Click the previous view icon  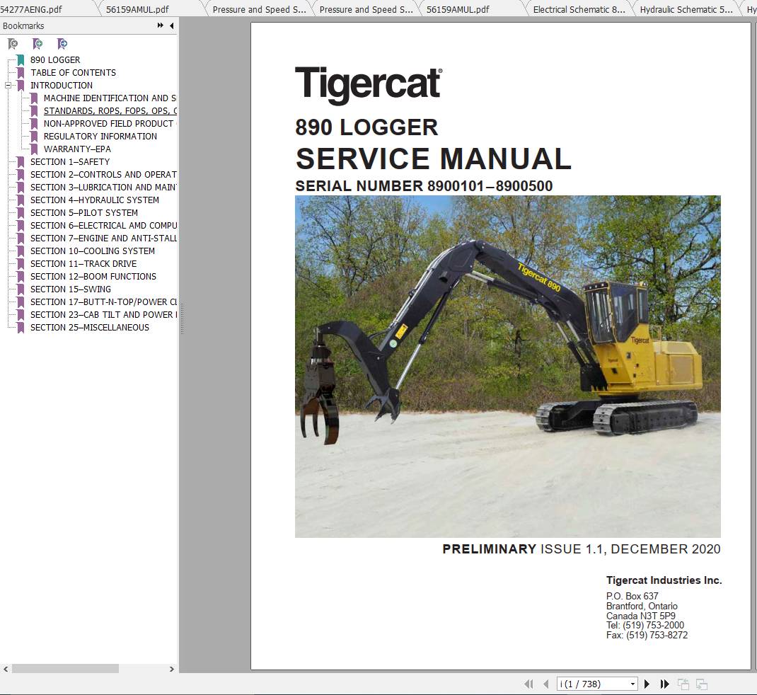point(683,683)
